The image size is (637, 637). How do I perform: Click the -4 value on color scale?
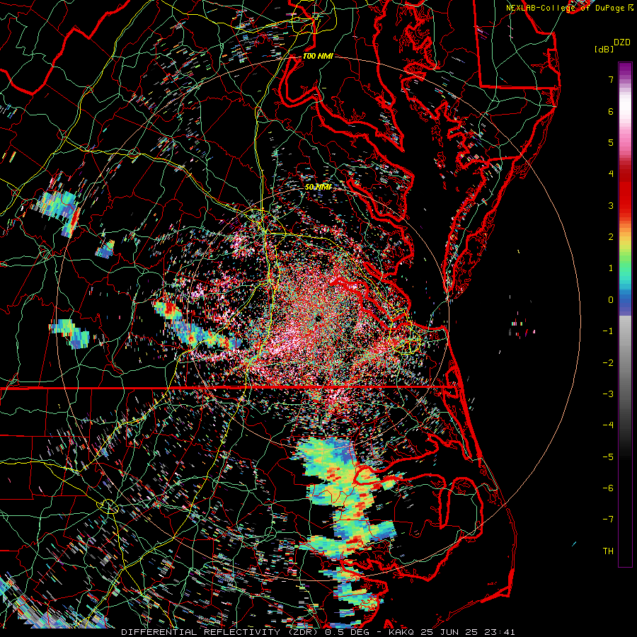[x=608, y=425]
